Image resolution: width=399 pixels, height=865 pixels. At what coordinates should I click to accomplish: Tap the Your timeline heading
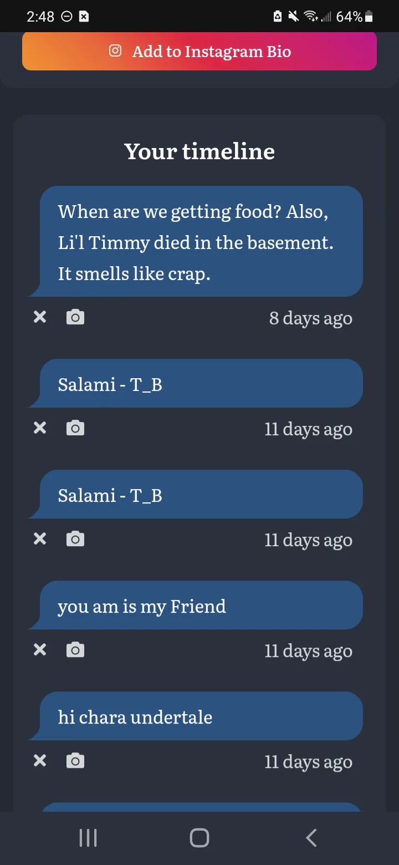tap(199, 151)
